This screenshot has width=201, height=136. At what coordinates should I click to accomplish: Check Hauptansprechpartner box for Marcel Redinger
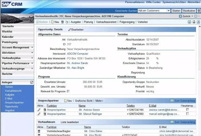[x=187, y=114]
